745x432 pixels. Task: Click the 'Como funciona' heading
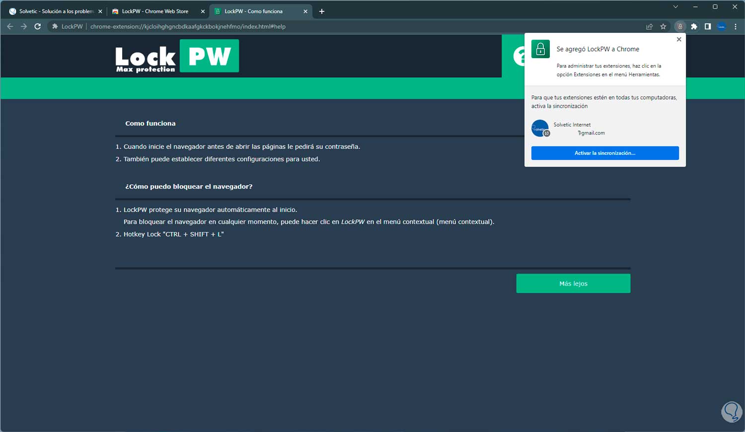click(x=150, y=124)
